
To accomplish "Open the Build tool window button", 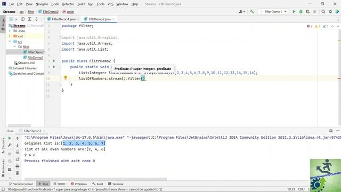I will tap(98, 184).
